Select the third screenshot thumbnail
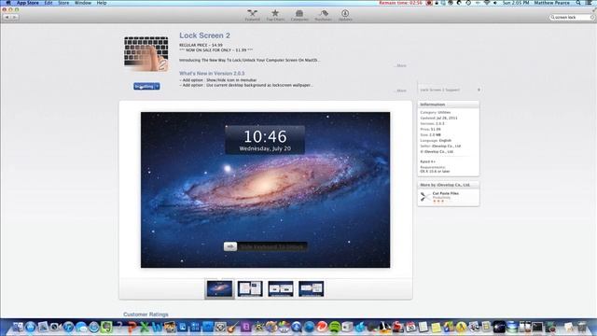Viewport: 597px width, 336px height. (281, 288)
